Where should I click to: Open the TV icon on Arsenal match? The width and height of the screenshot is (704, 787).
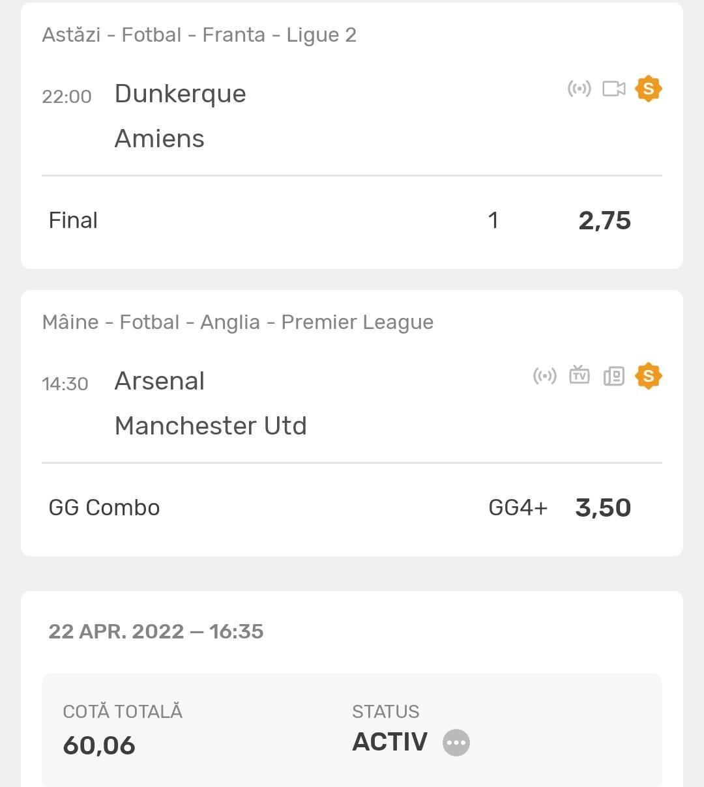(579, 375)
